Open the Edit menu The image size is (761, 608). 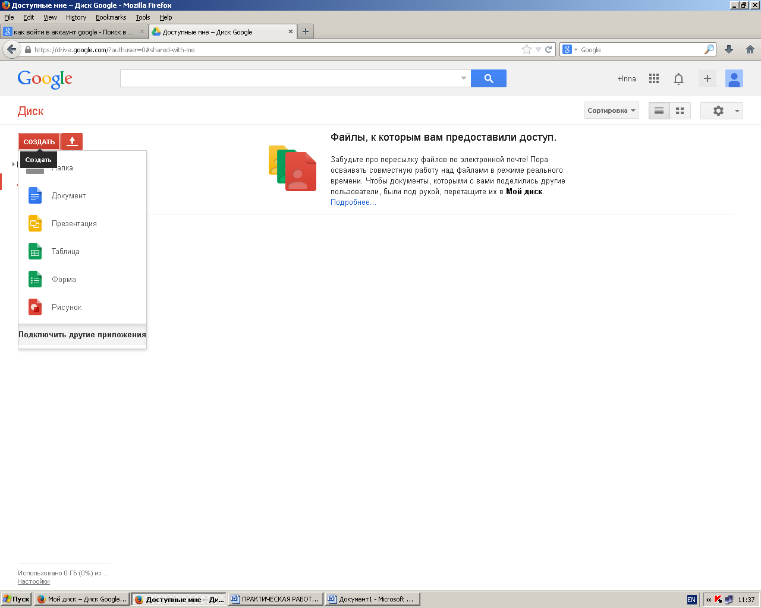[29, 17]
